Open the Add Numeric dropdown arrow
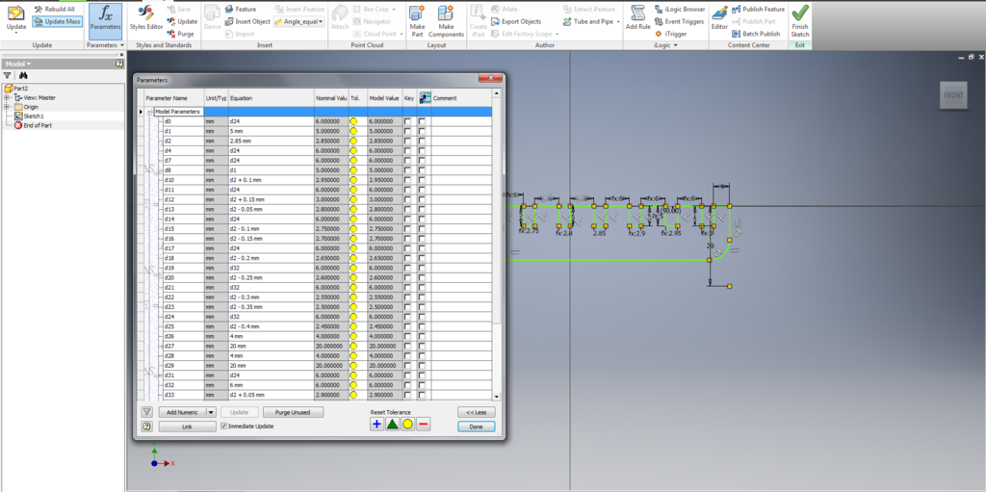 [211, 412]
